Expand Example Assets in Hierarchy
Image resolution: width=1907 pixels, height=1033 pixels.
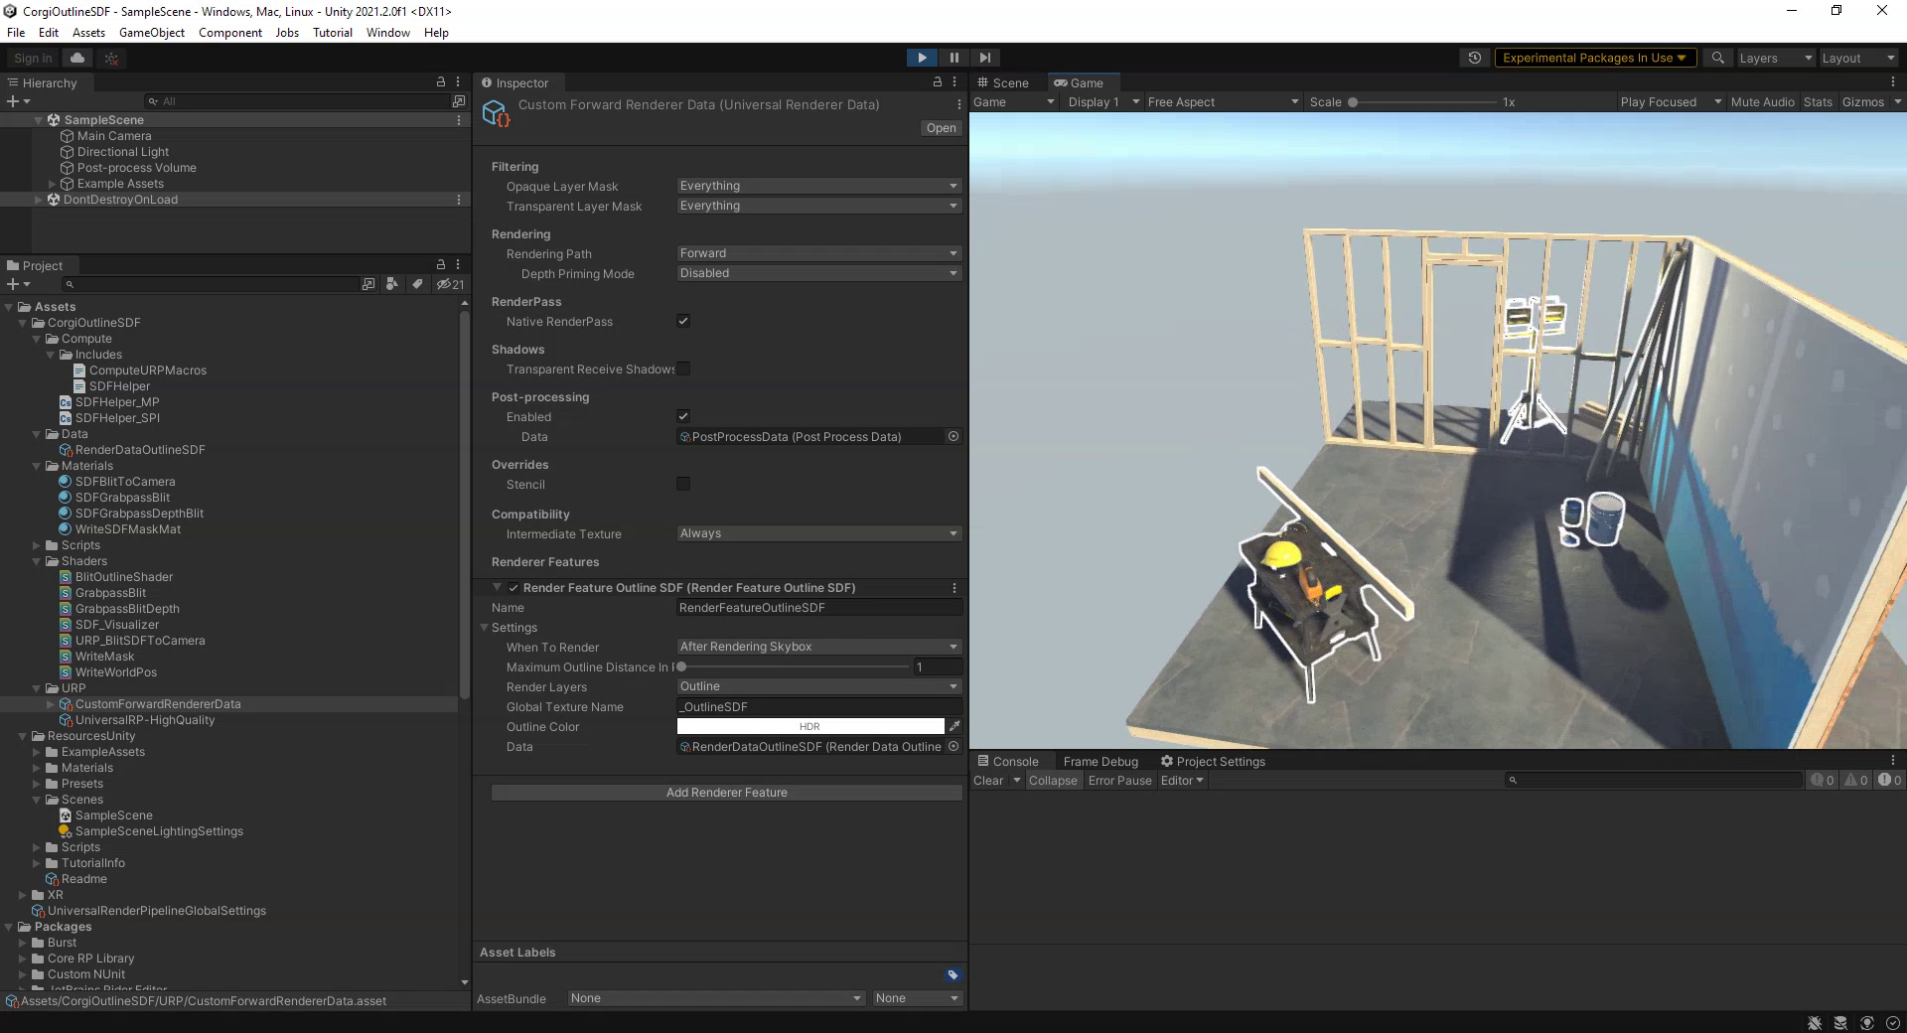tap(53, 184)
